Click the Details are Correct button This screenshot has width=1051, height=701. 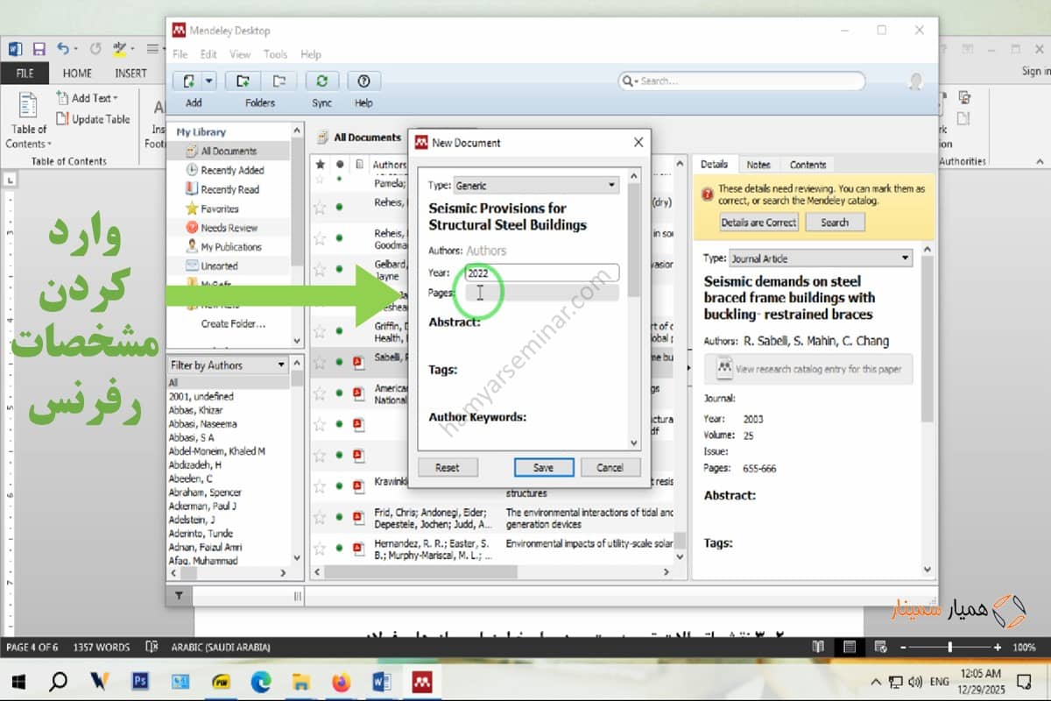[758, 223]
